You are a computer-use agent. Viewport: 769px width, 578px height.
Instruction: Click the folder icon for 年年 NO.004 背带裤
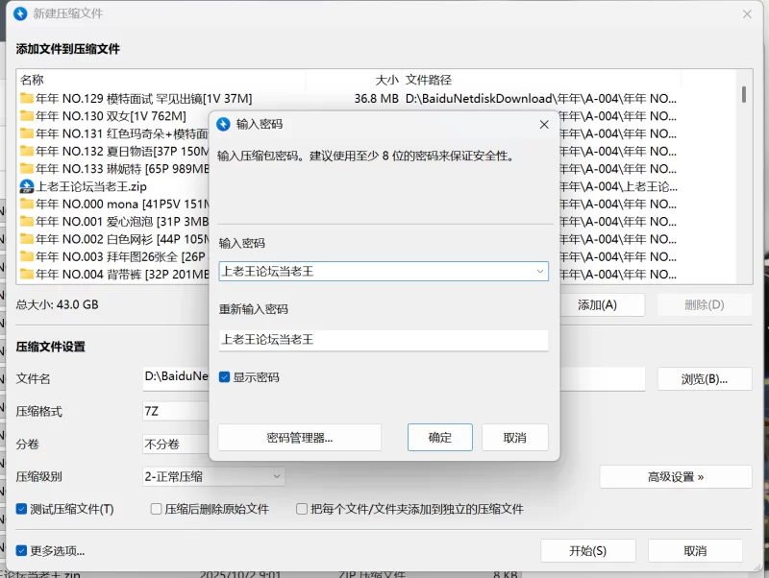(x=27, y=275)
